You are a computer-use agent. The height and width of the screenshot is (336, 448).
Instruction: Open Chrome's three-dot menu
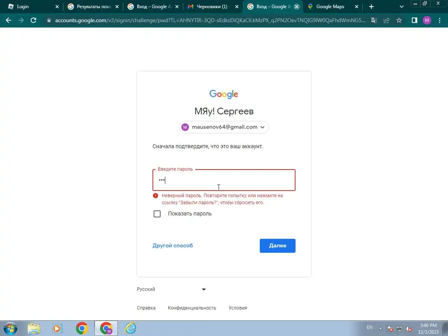[x=439, y=20]
